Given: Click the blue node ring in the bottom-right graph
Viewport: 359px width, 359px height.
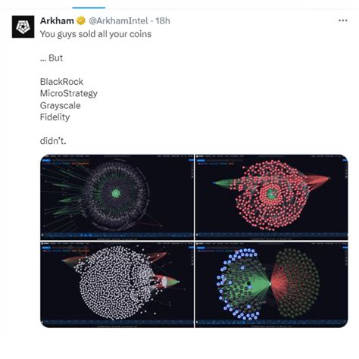Looking at the screenshot, I should pyautogui.click(x=237, y=284).
